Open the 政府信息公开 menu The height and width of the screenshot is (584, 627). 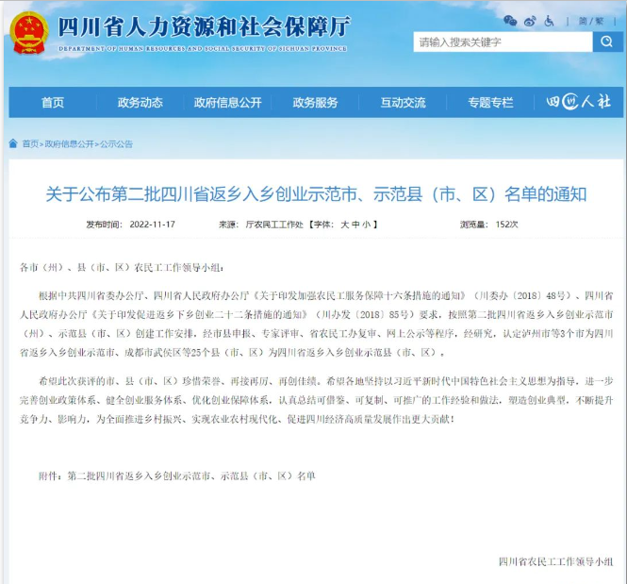tap(227, 102)
